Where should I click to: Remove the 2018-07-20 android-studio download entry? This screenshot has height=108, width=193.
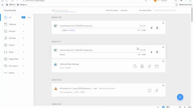coord(163,23)
